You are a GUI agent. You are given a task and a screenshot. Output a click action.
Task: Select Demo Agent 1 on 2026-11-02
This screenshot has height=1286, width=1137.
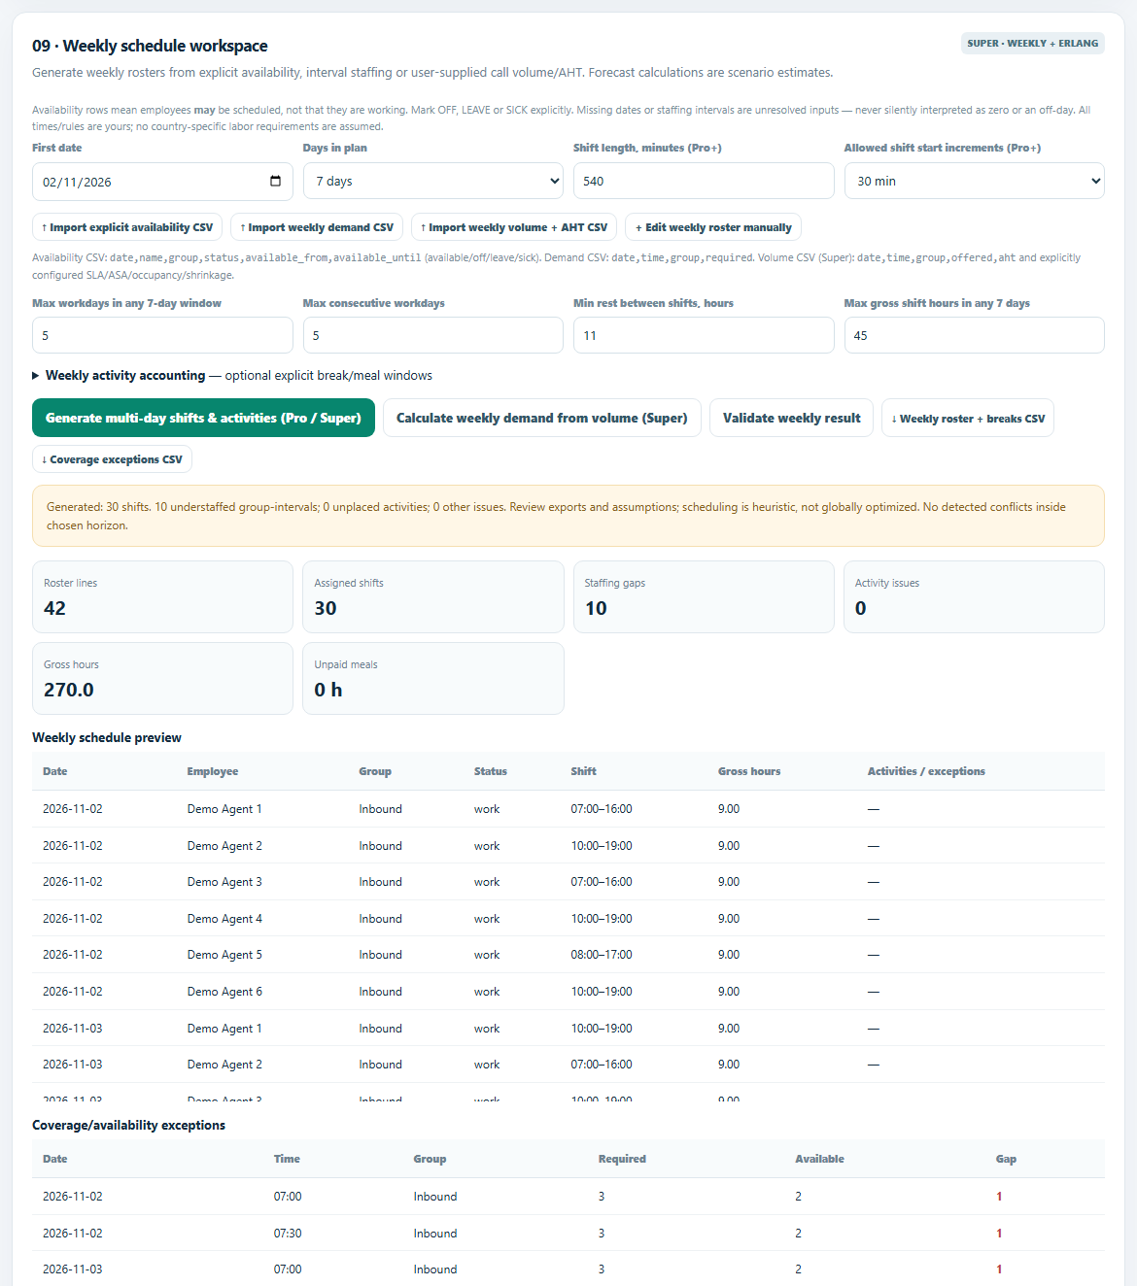(568, 809)
